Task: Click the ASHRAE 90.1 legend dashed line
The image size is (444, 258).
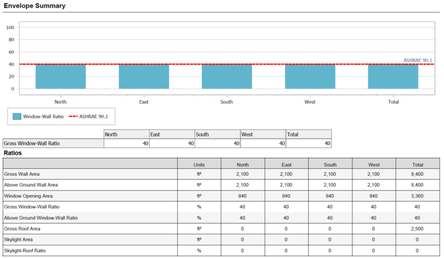Action: pos(73,117)
